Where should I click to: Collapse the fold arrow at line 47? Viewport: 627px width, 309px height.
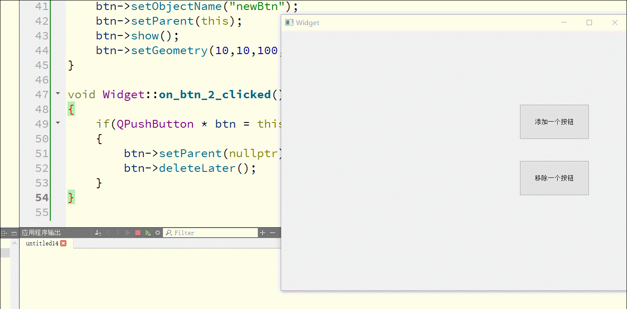click(58, 93)
